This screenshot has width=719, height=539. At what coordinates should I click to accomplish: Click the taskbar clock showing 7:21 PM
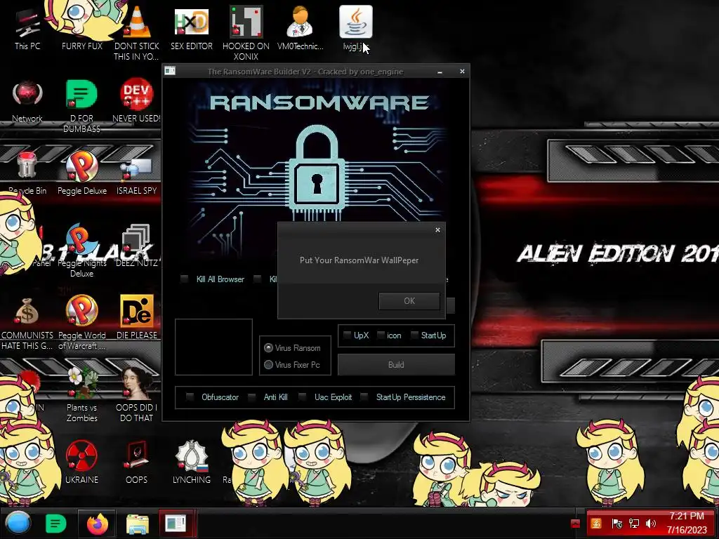(x=687, y=523)
